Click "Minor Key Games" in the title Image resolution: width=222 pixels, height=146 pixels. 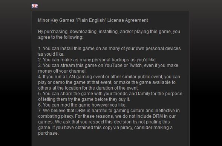click(56, 20)
